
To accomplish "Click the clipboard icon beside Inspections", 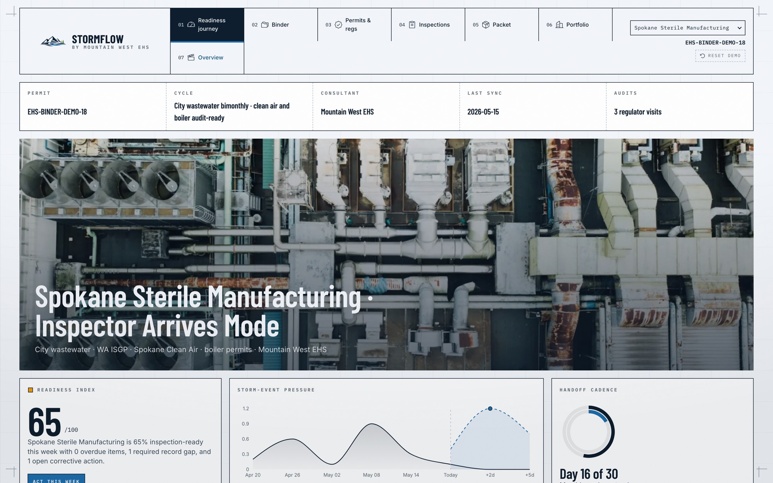I will [412, 25].
